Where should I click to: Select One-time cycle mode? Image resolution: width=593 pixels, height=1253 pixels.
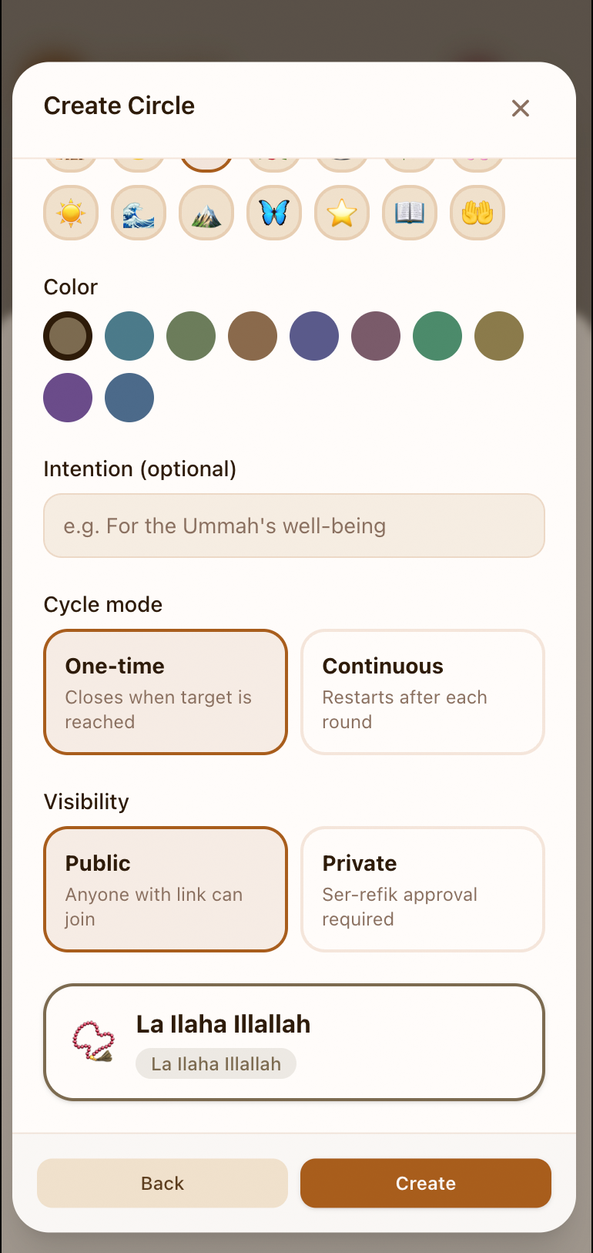166,692
